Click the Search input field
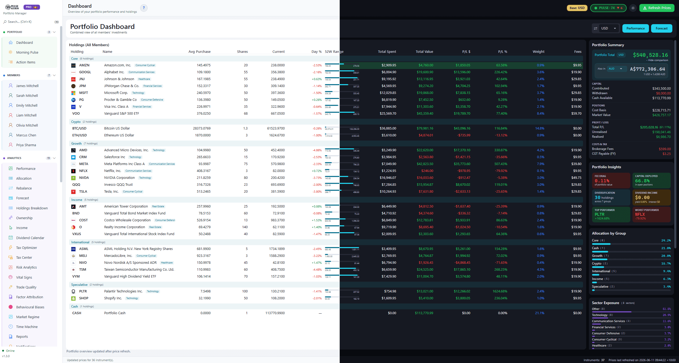This screenshot has height=363, width=679. 28,22
